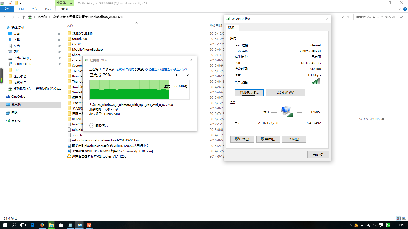Open the Action Center notifications icon
The width and height of the screenshot is (408, 229).
point(381,225)
